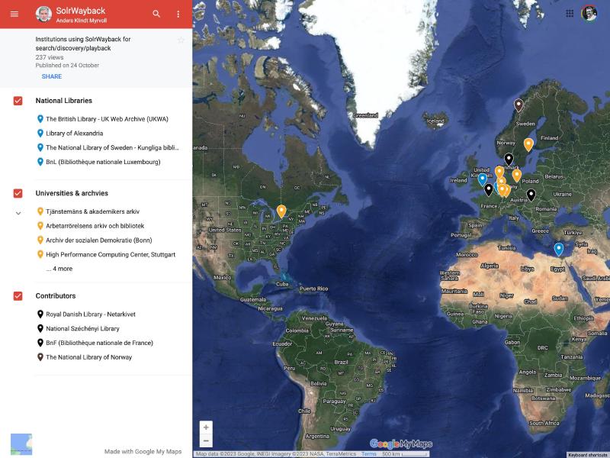The image size is (610, 458).
Task: Click the SHARE link
Action: tap(52, 76)
